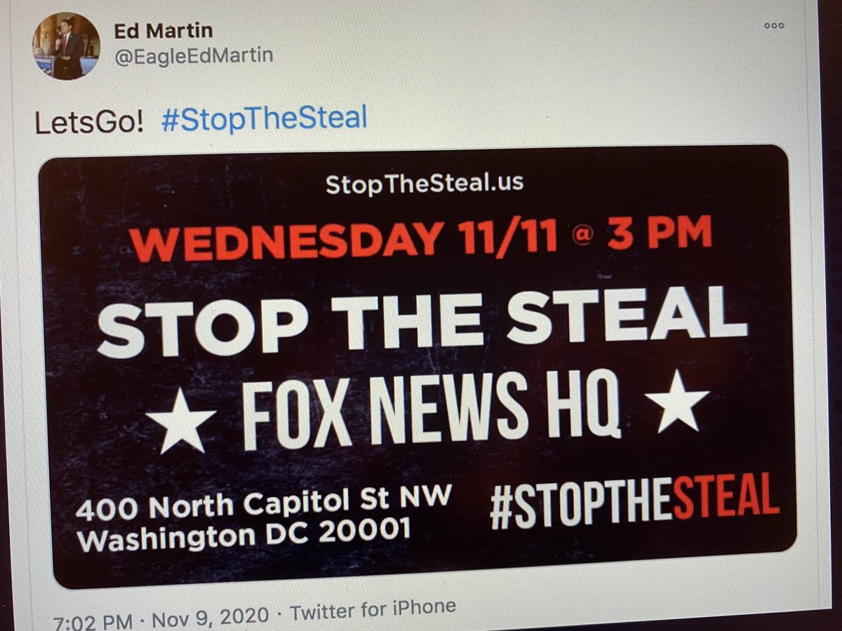Click the 400 North Capitol St address
The width and height of the screenshot is (842, 631).
(264, 506)
